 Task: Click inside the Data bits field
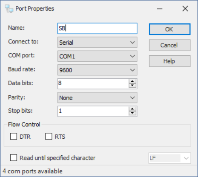click(x=93, y=84)
